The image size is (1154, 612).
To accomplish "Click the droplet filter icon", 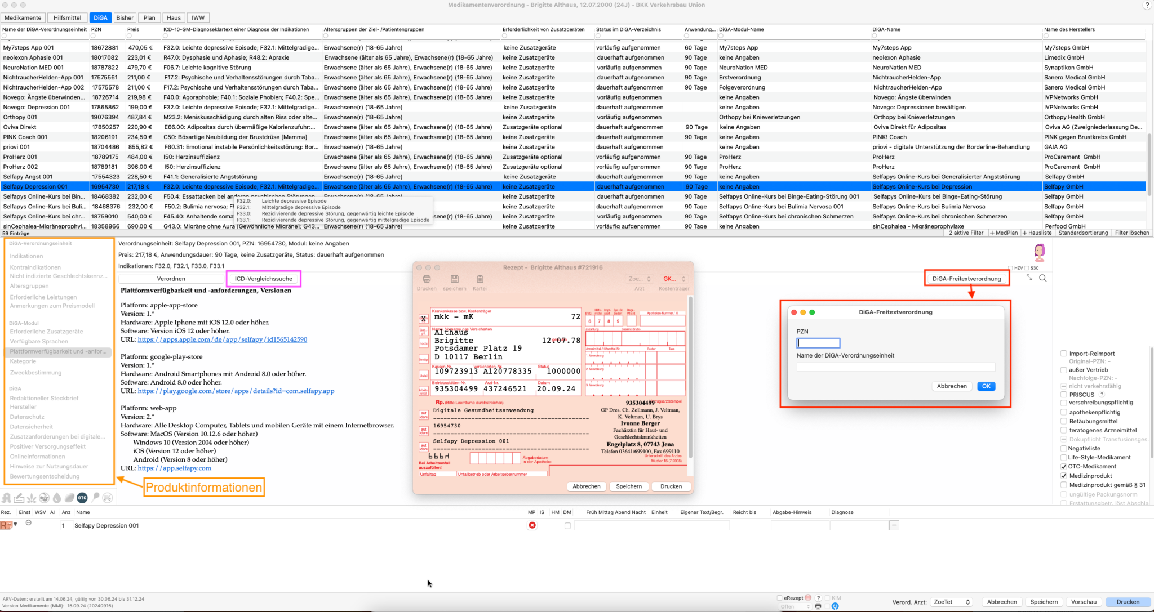I will [x=57, y=498].
